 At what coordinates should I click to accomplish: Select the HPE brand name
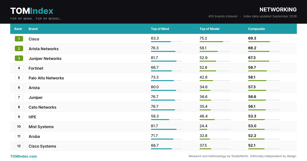(32, 117)
